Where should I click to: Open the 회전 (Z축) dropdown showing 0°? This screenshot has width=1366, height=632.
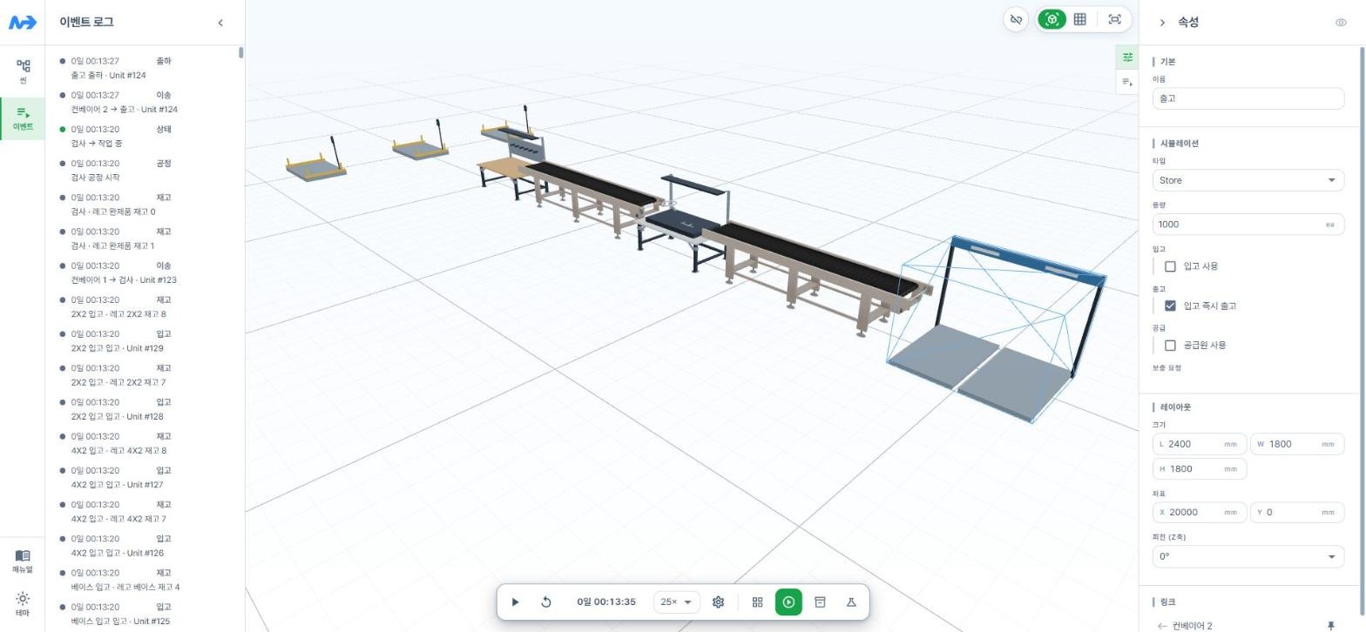(1248, 556)
